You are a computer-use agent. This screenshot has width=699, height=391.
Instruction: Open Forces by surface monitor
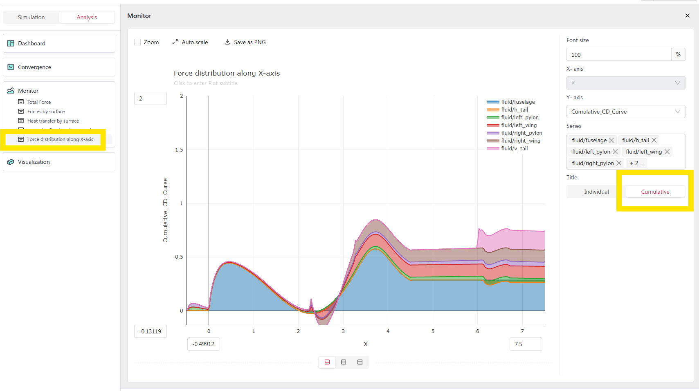pos(46,112)
